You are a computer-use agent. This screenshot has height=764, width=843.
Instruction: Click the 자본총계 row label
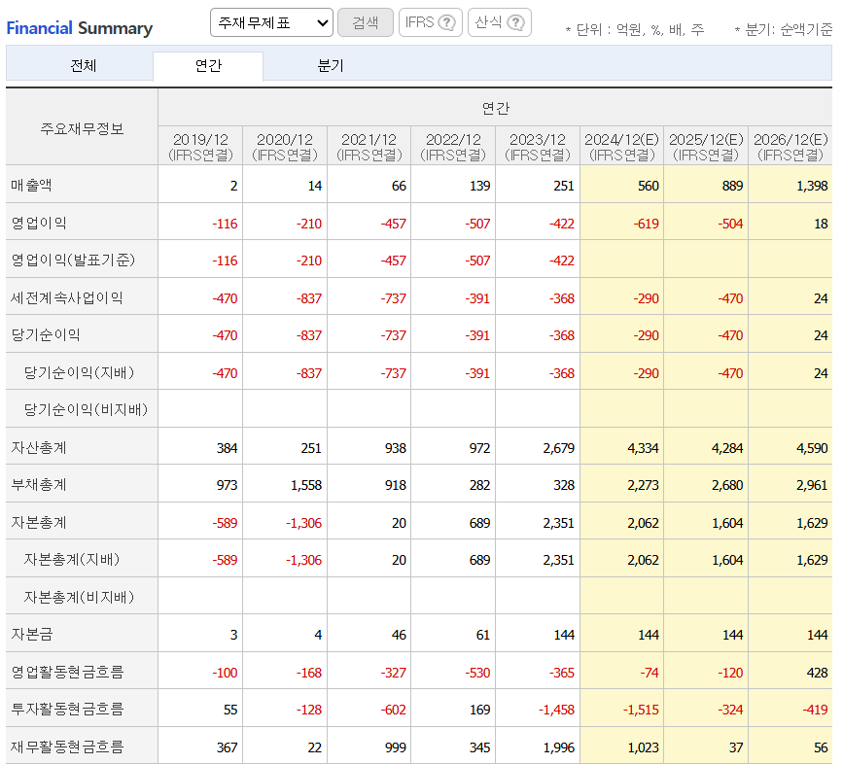39,522
